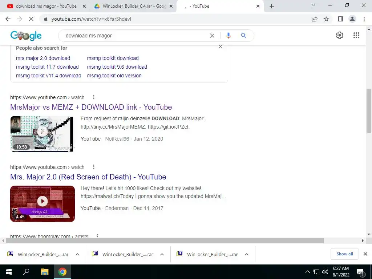Go back to the previous page
This screenshot has width=372, height=279.
pos(8,19)
